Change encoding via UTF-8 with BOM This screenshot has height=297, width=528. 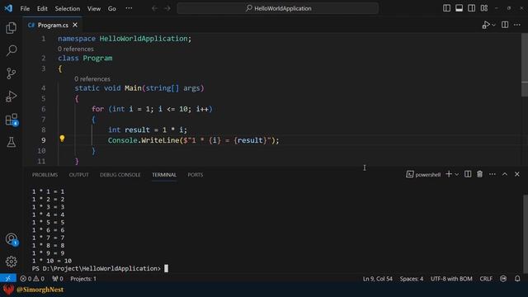click(451, 279)
